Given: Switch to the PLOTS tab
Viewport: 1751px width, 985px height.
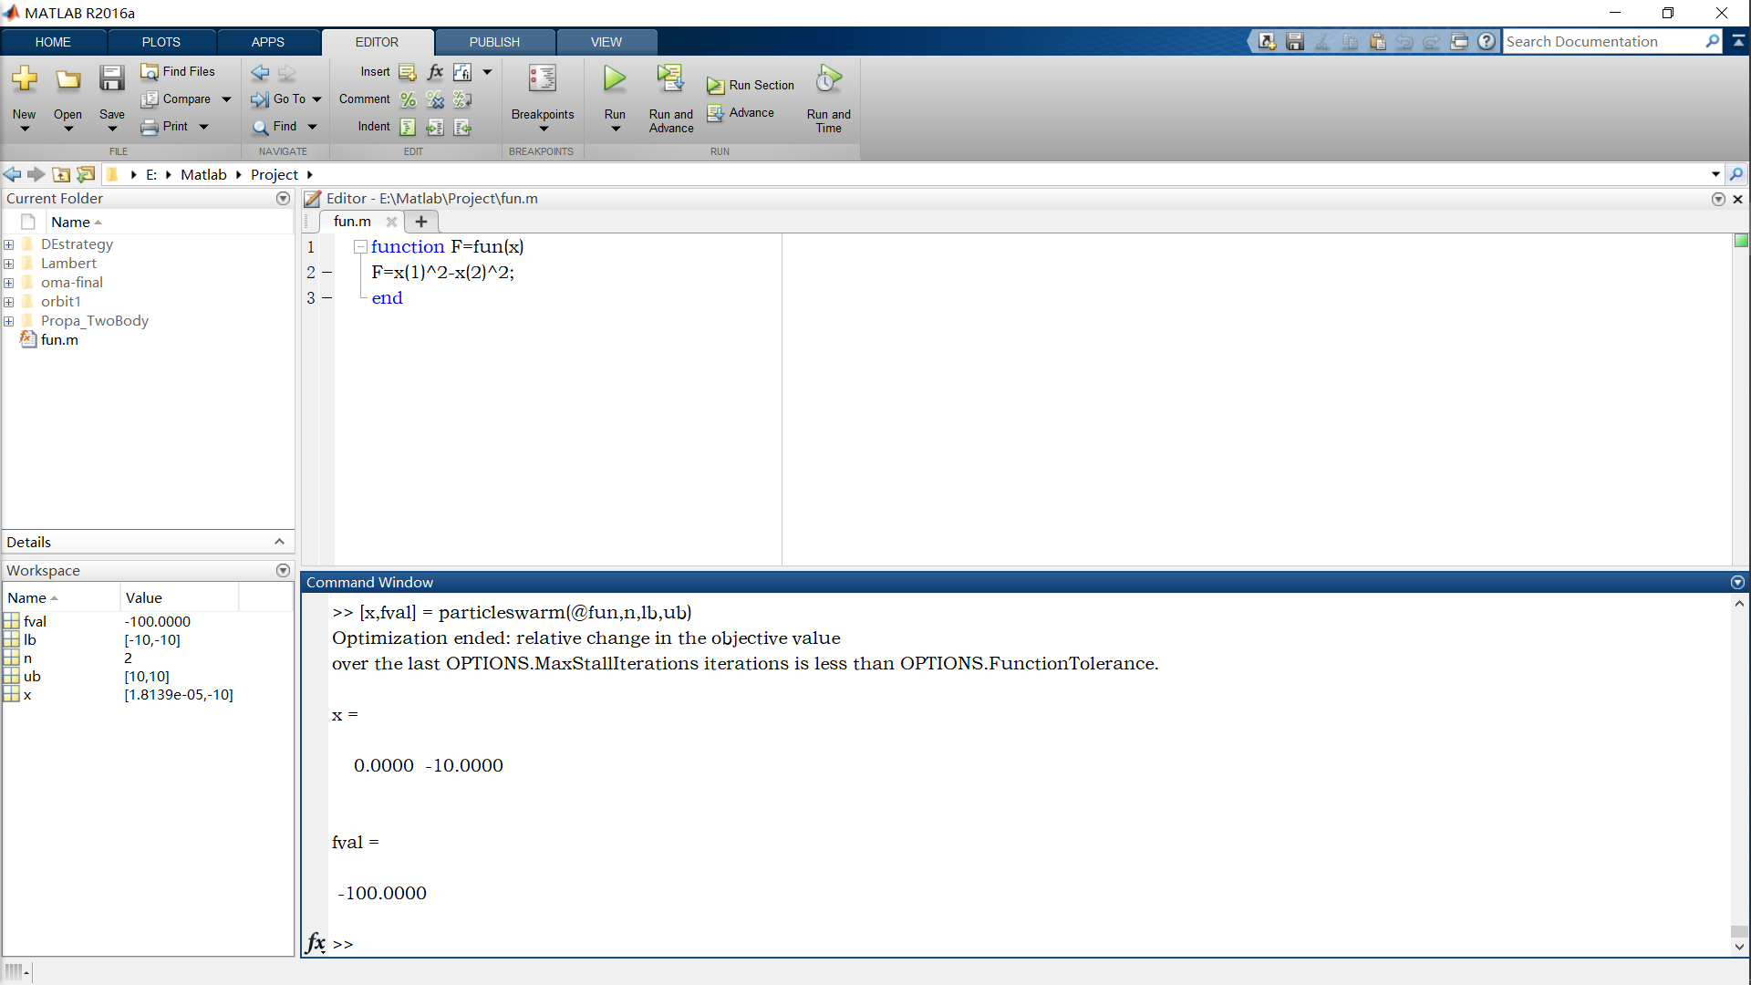Looking at the screenshot, I should pyautogui.click(x=161, y=42).
